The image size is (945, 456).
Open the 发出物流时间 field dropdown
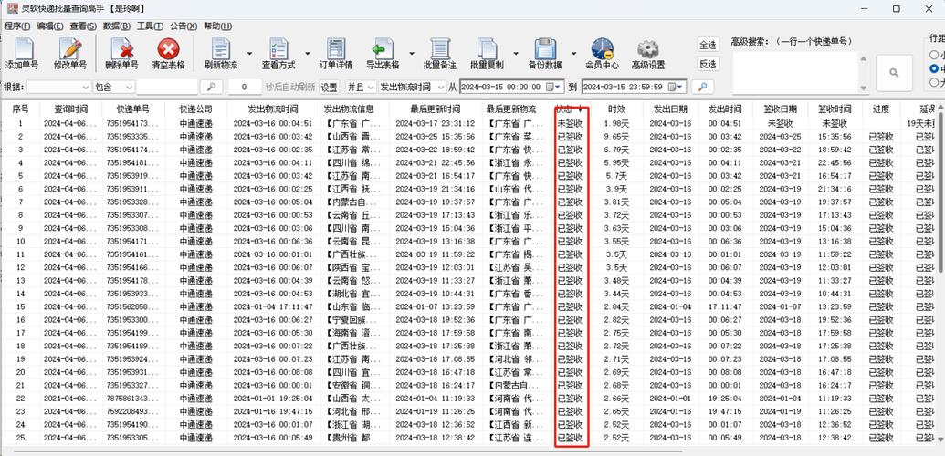coord(435,88)
